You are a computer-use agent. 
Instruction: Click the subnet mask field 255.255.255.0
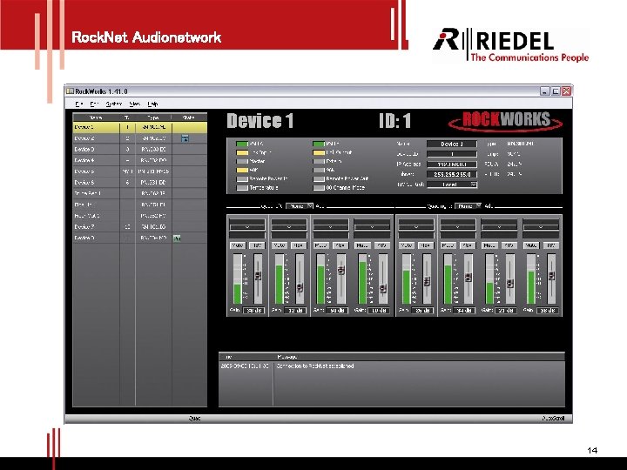coord(452,175)
